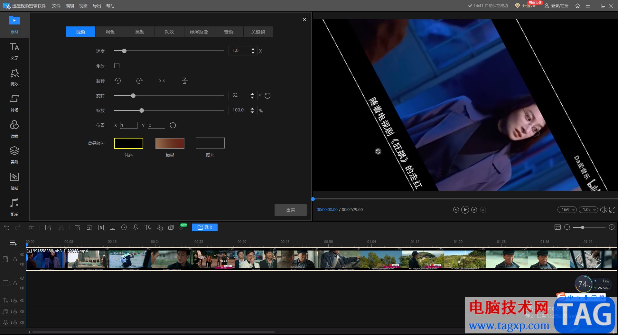Toggle visibility of the main video track
Image resolution: width=618 pixels, height=335 pixels.
pos(22,254)
